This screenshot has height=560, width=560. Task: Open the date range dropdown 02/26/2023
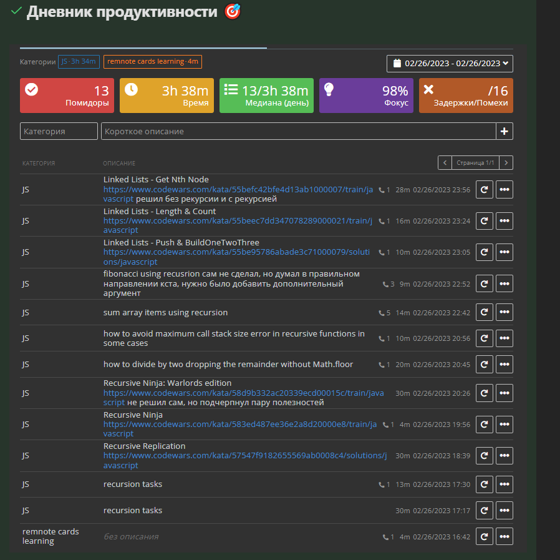coord(450,63)
